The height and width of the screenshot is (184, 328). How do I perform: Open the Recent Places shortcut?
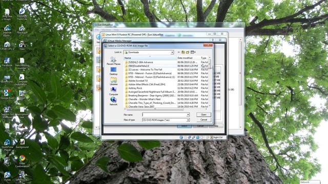[x=113, y=61]
